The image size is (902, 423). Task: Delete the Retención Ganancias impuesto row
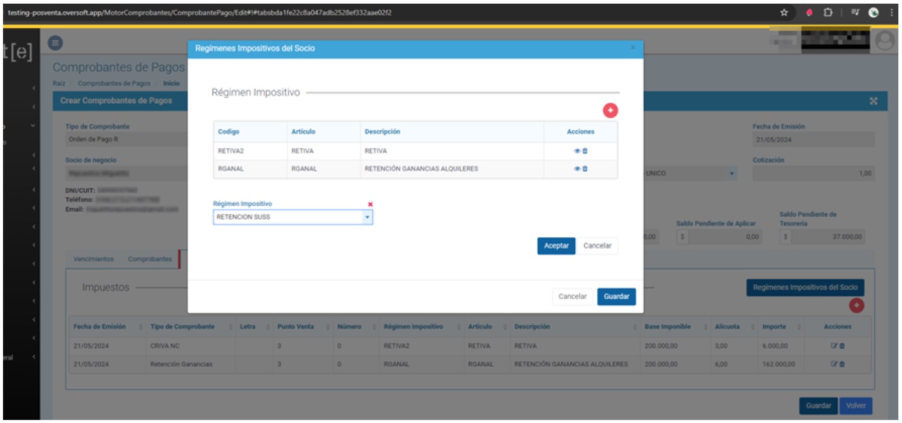pos(842,364)
